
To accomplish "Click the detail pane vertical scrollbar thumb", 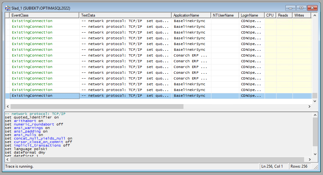I will pos(315,132).
